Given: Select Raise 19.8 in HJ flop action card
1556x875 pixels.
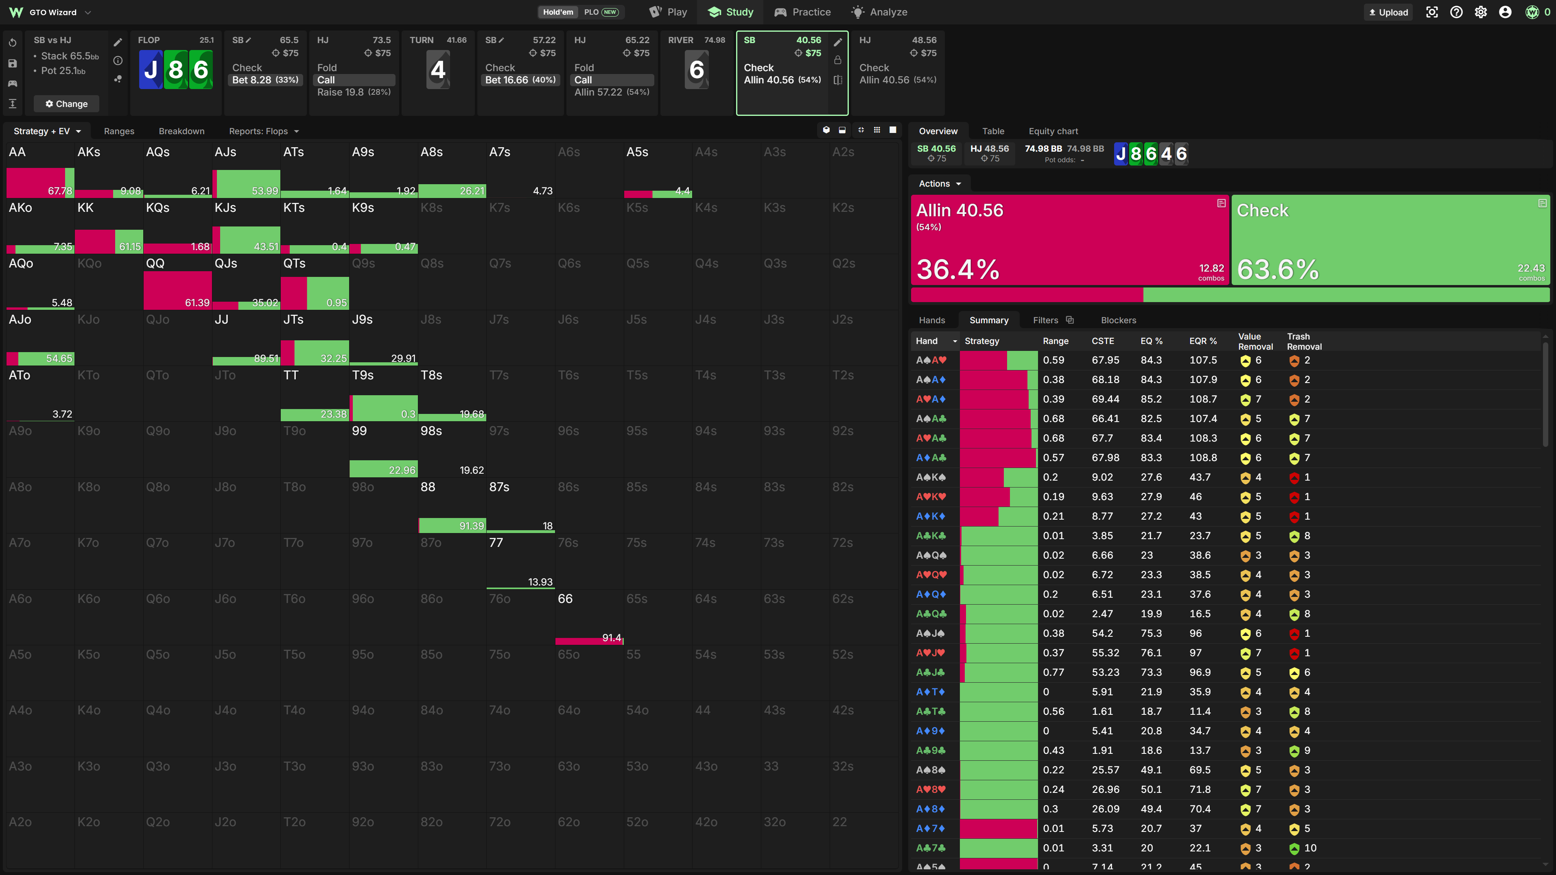Looking at the screenshot, I should (354, 92).
